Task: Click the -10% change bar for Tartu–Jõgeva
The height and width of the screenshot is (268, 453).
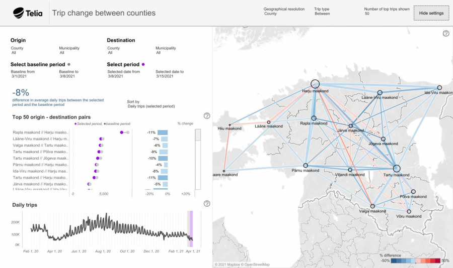Action: point(163,158)
